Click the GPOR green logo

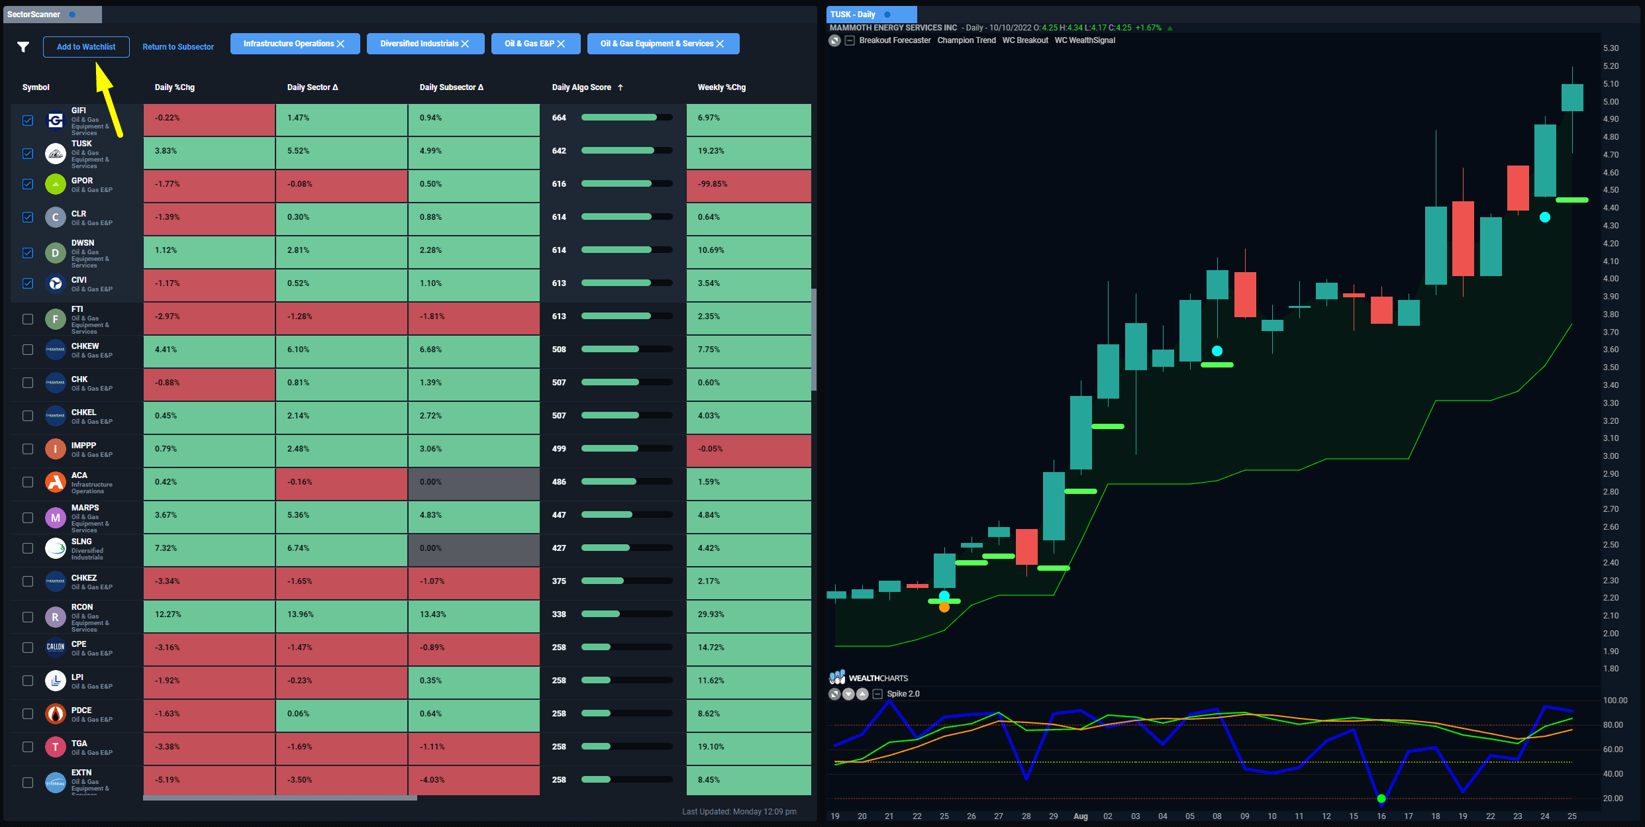[x=56, y=184]
